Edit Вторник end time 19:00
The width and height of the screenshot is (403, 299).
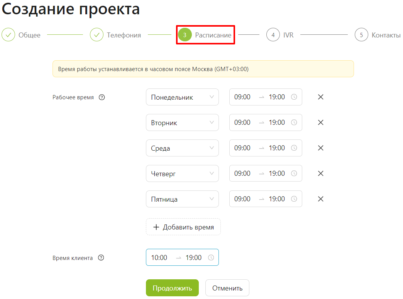277,122
